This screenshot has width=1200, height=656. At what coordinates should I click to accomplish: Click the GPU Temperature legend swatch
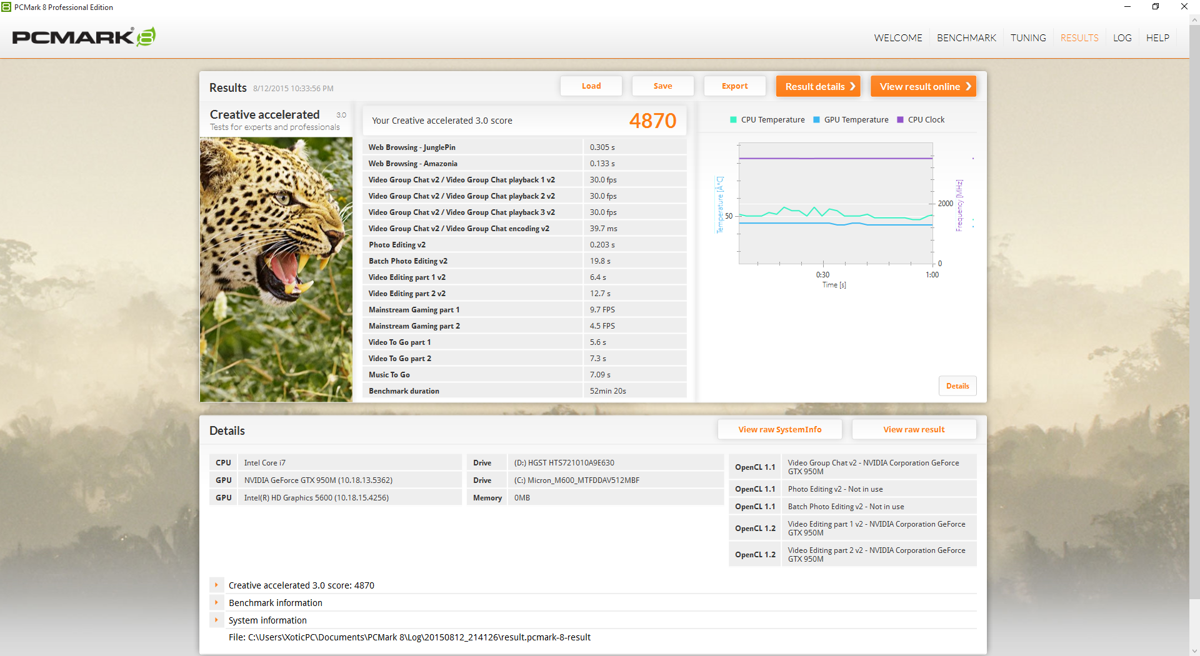pos(816,120)
